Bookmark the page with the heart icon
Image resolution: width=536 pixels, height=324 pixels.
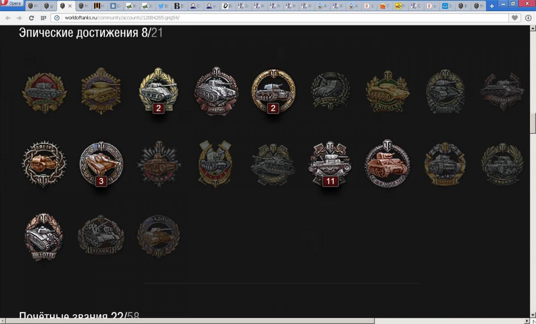(515, 18)
